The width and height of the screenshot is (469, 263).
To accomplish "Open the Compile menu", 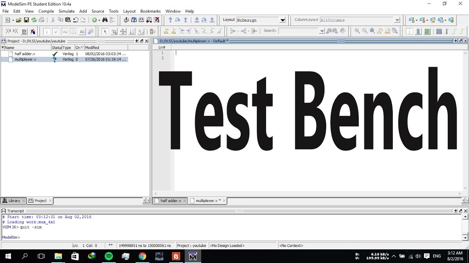I will (x=46, y=11).
